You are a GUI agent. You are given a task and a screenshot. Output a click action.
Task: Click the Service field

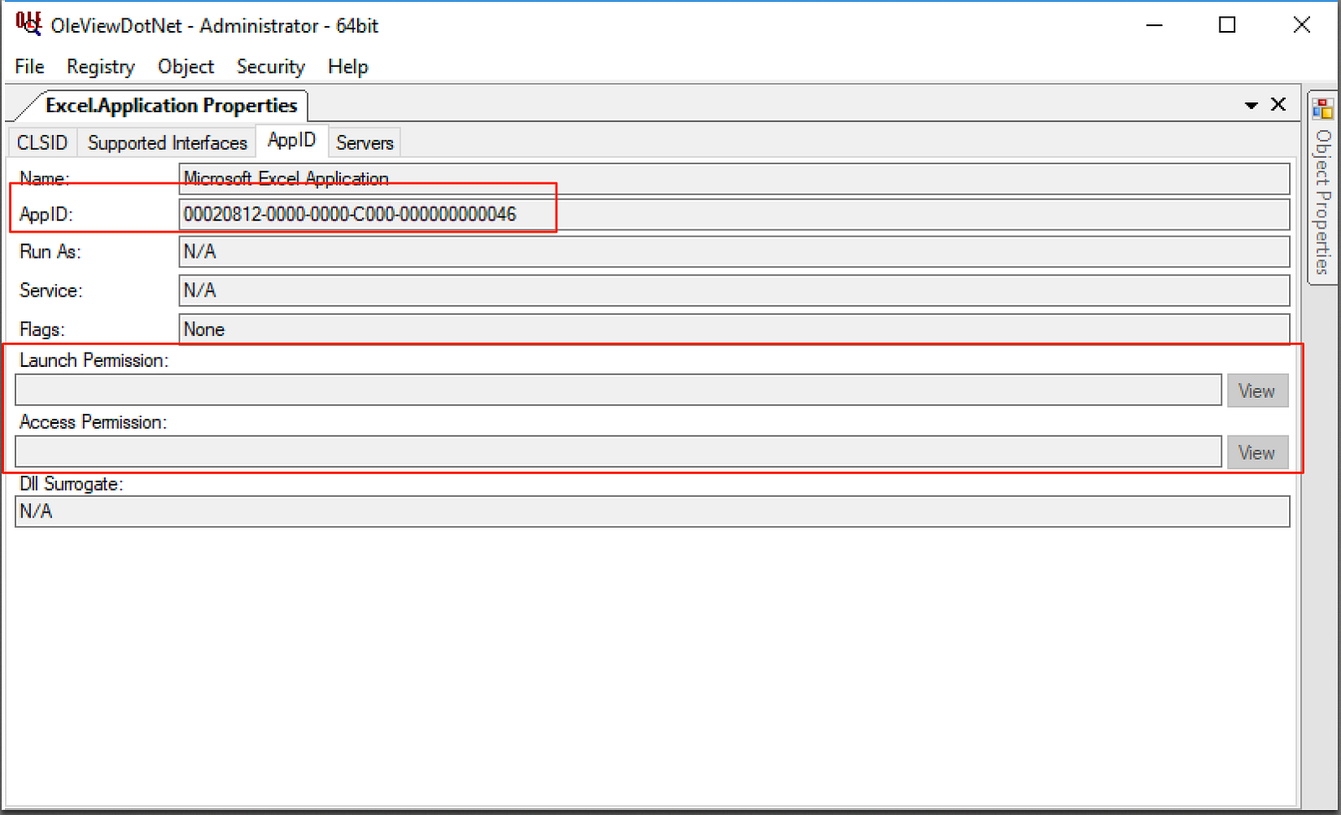[734, 291]
